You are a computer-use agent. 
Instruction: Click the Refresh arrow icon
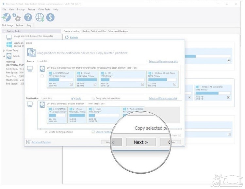point(67,38)
